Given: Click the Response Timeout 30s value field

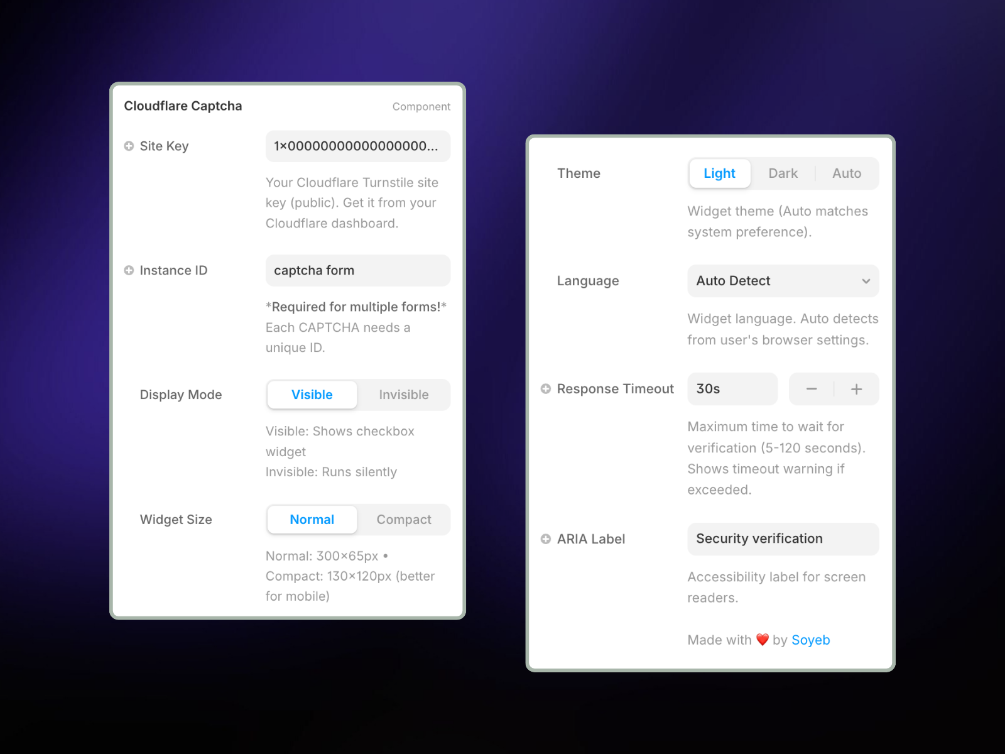Looking at the screenshot, I should coord(732,389).
